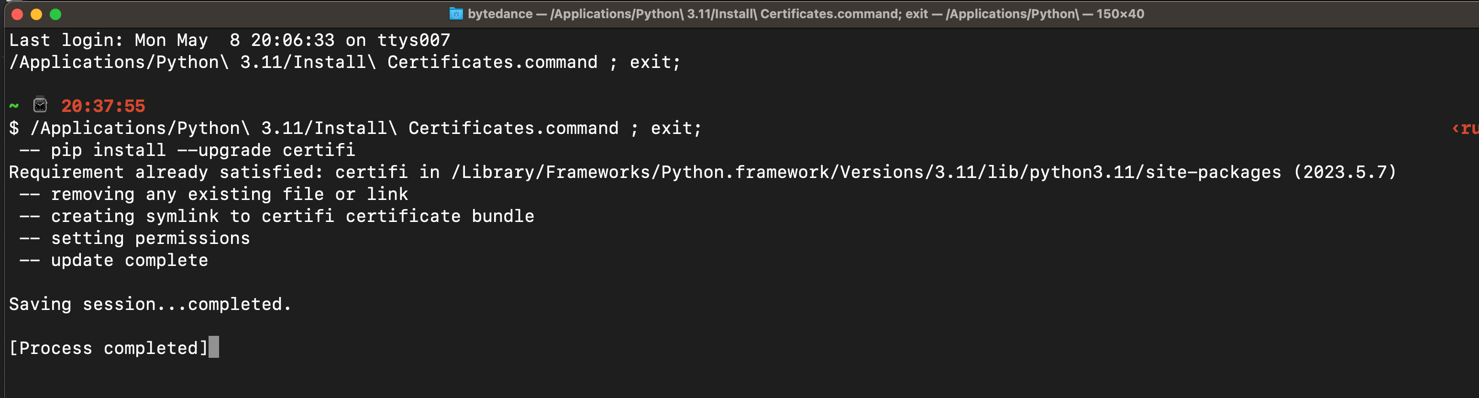Screen dimensions: 1479x398
Task: Click the gray block cursor after Process completed
Action: pos(214,347)
